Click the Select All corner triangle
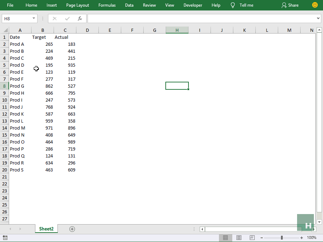Screen dimensions: 323x242 point(5,30)
